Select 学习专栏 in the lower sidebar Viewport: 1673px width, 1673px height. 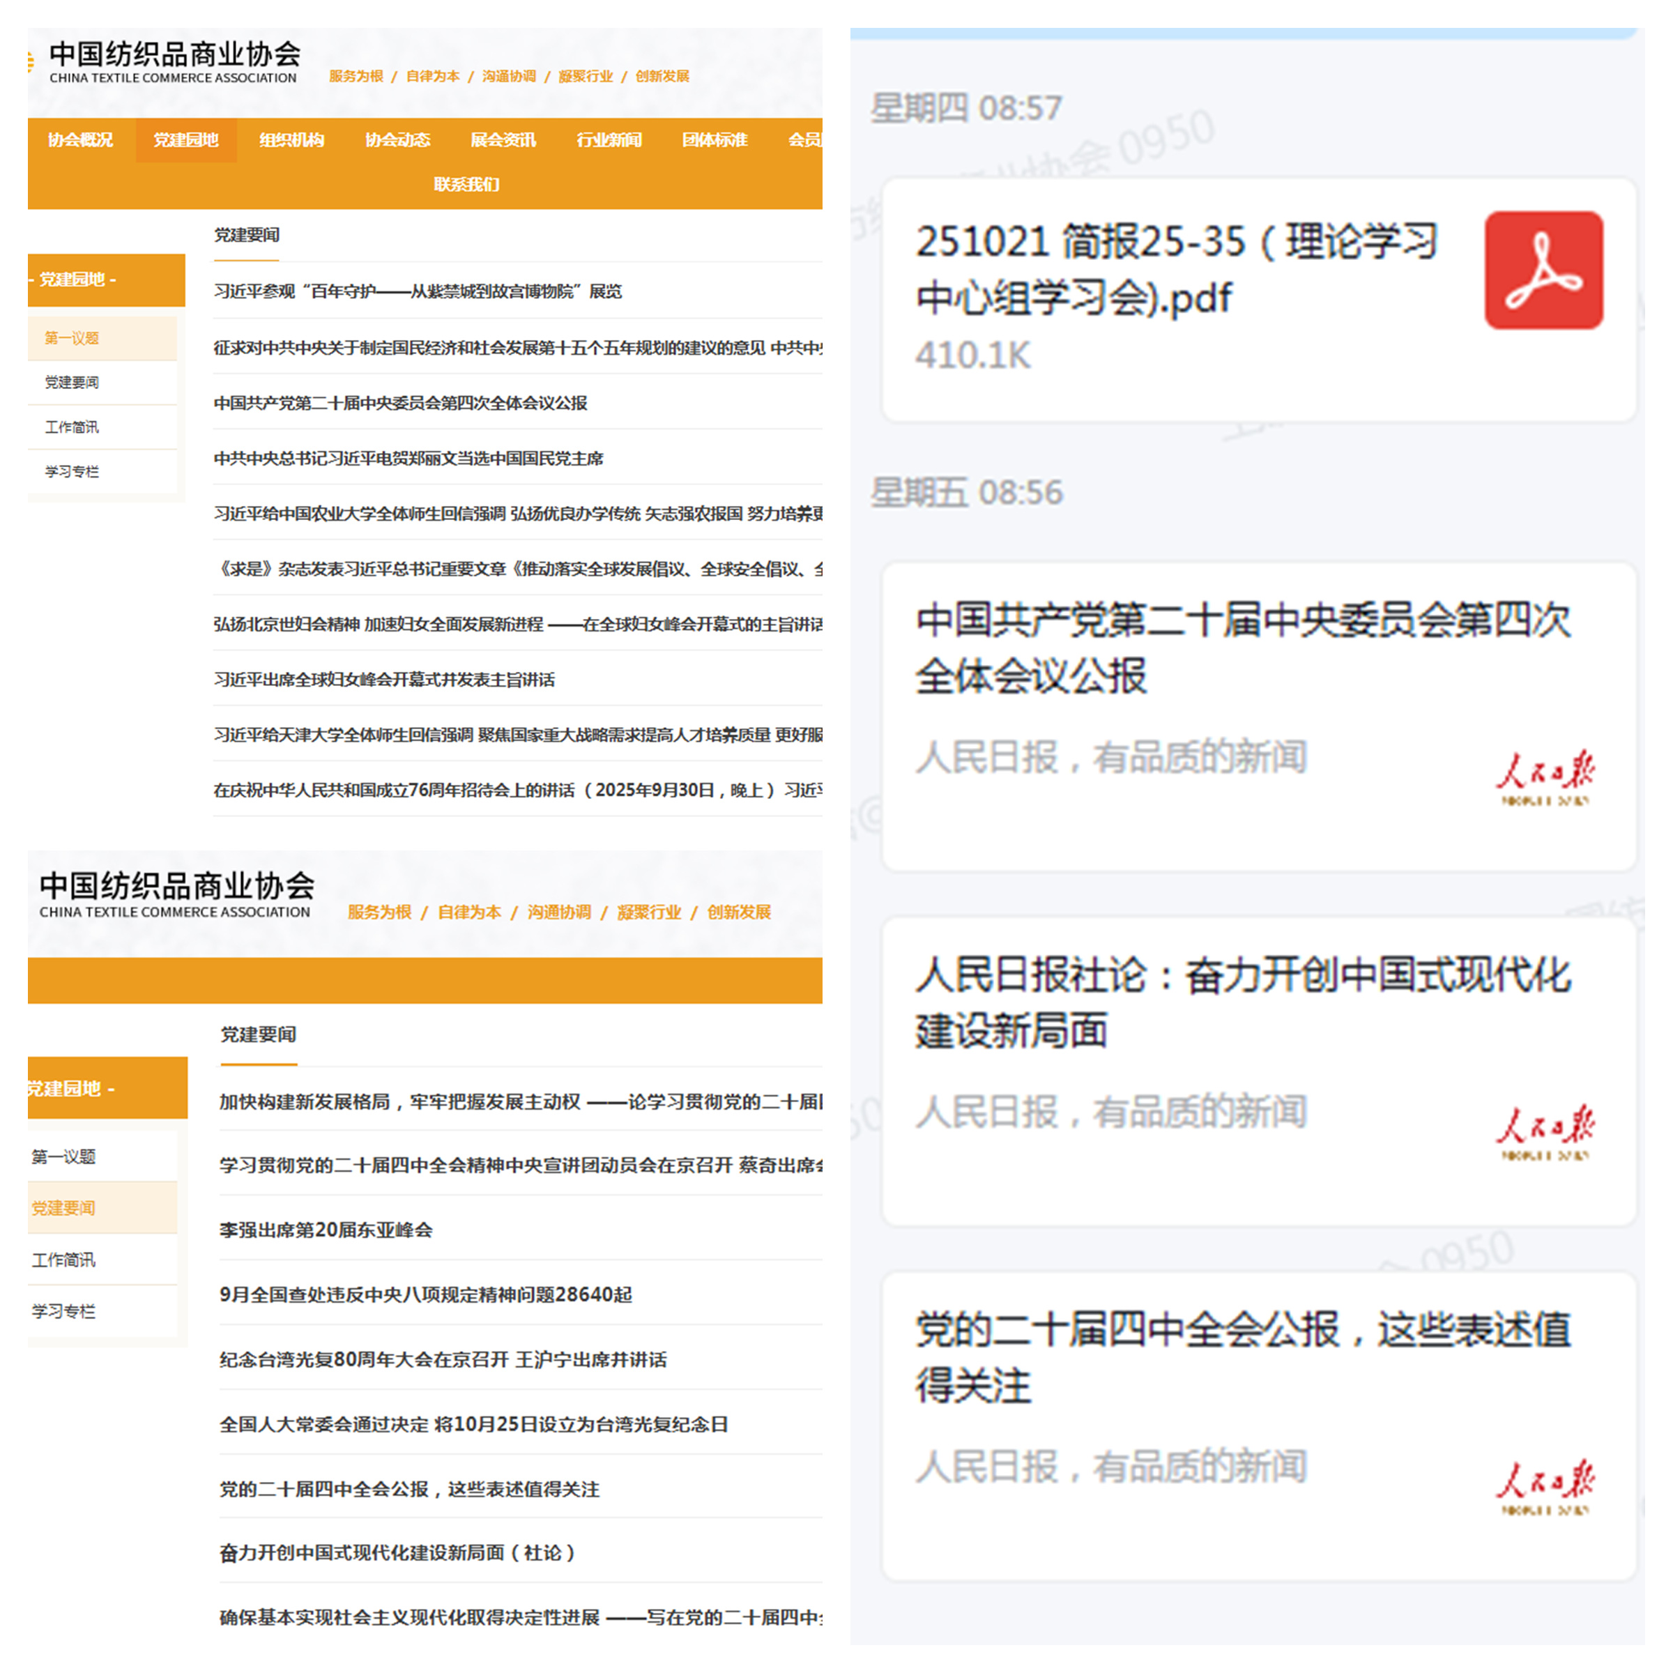tap(63, 1311)
